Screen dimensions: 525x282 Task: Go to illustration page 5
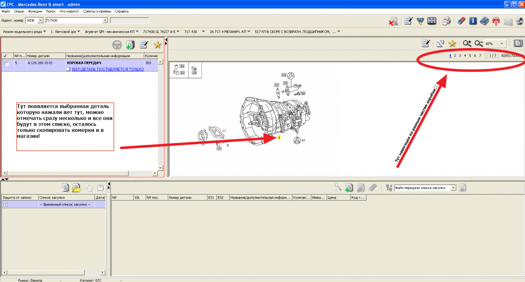(x=470, y=55)
